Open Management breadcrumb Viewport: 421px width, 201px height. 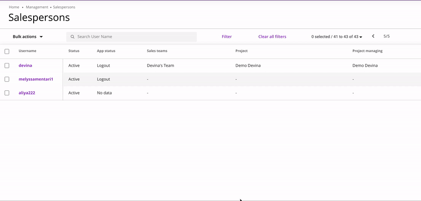[37, 7]
